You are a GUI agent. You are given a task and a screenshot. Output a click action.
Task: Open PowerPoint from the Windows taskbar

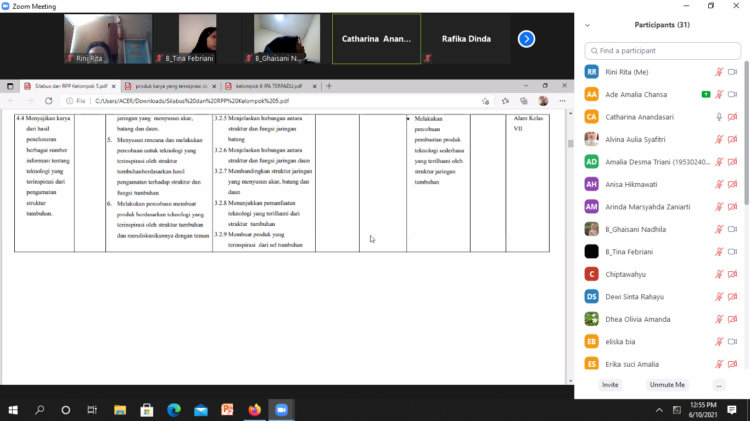227,409
